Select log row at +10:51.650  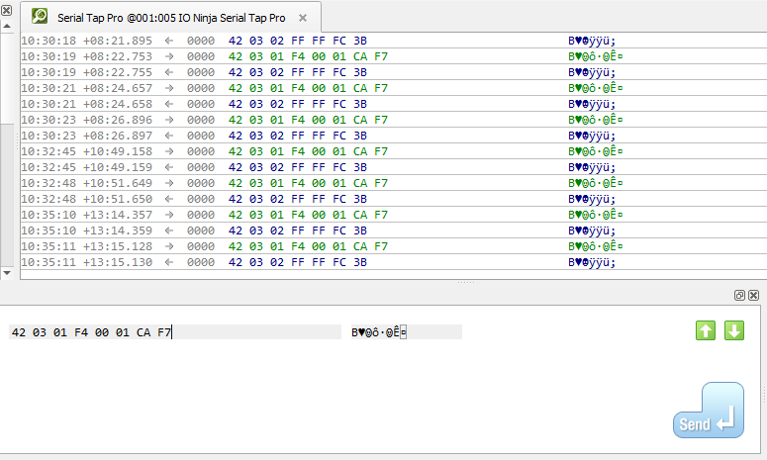394,199
